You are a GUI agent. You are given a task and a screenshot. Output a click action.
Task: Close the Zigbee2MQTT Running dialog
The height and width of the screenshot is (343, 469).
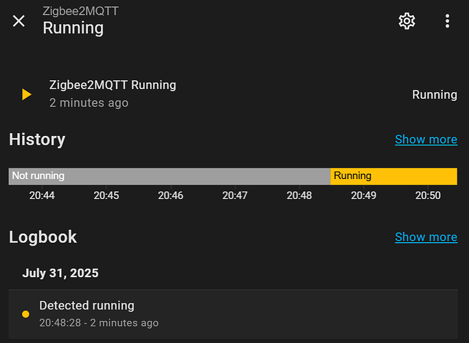click(19, 21)
